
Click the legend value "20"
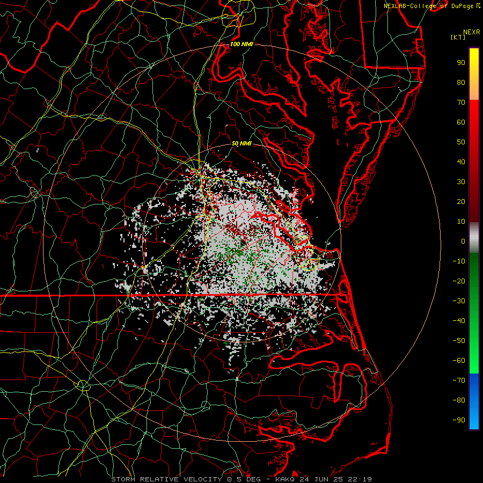click(x=461, y=201)
